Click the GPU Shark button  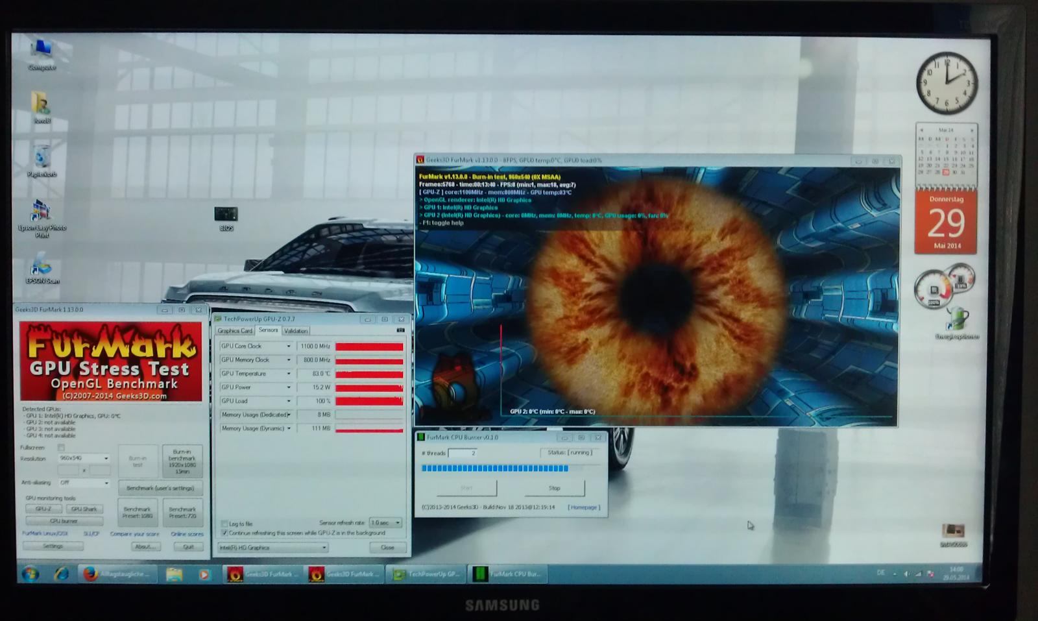pos(84,509)
